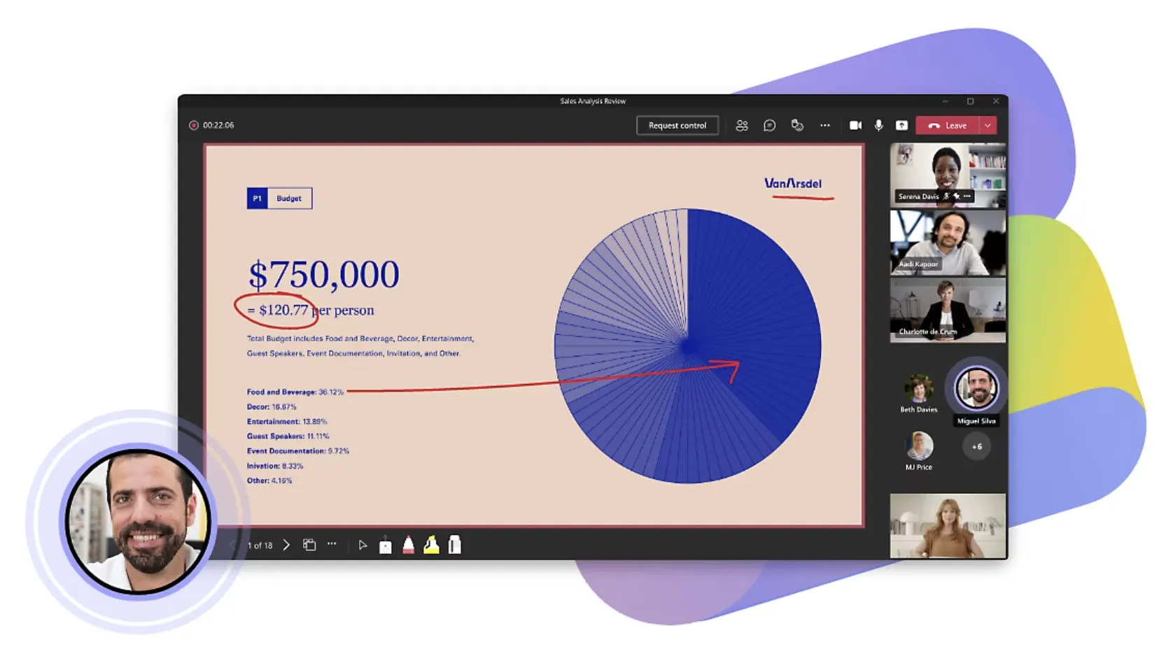Open more slide options below presentation
Screen dimensions: 1173x656
pos(332,544)
